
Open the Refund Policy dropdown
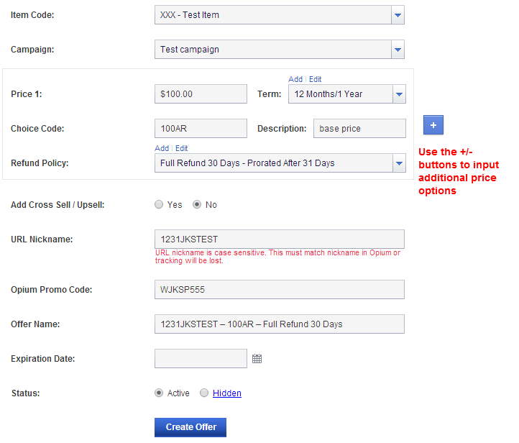pos(399,163)
